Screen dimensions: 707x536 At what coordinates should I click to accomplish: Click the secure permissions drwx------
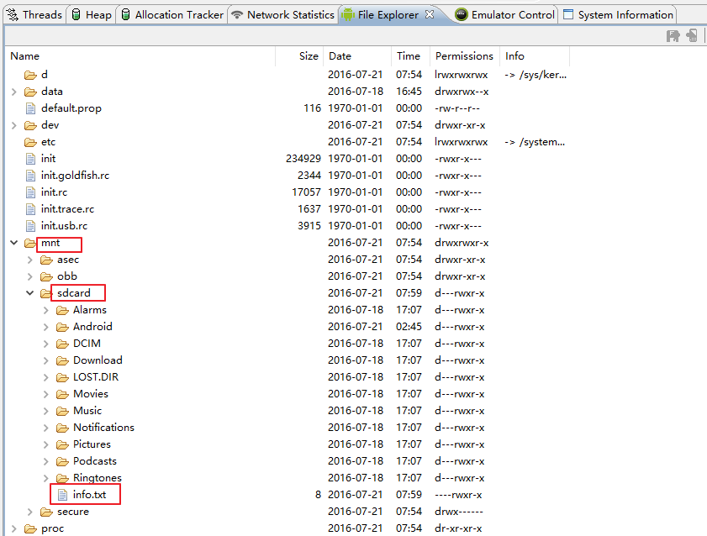pyautogui.click(x=458, y=512)
